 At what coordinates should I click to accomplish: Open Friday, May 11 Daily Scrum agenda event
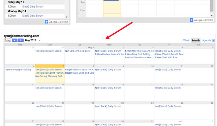tap(32, 7)
